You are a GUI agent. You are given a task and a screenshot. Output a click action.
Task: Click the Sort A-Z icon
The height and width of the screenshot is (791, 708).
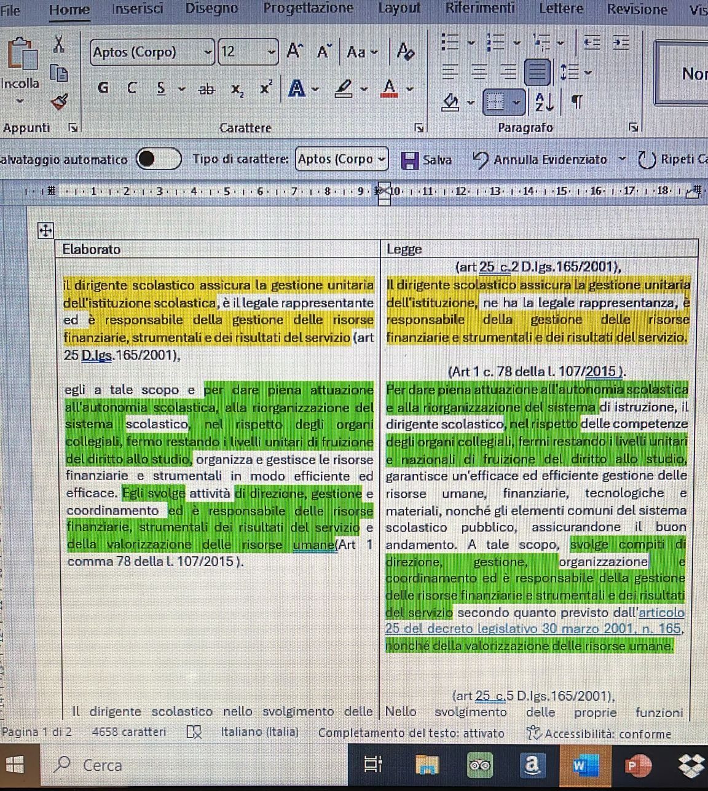[x=544, y=102]
